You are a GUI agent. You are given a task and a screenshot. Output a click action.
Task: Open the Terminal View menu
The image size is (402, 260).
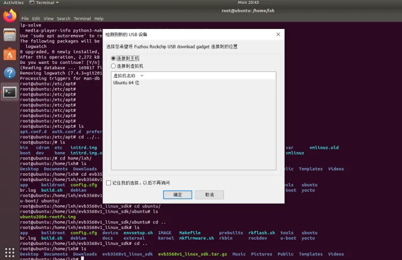pyautogui.click(x=48, y=18)
